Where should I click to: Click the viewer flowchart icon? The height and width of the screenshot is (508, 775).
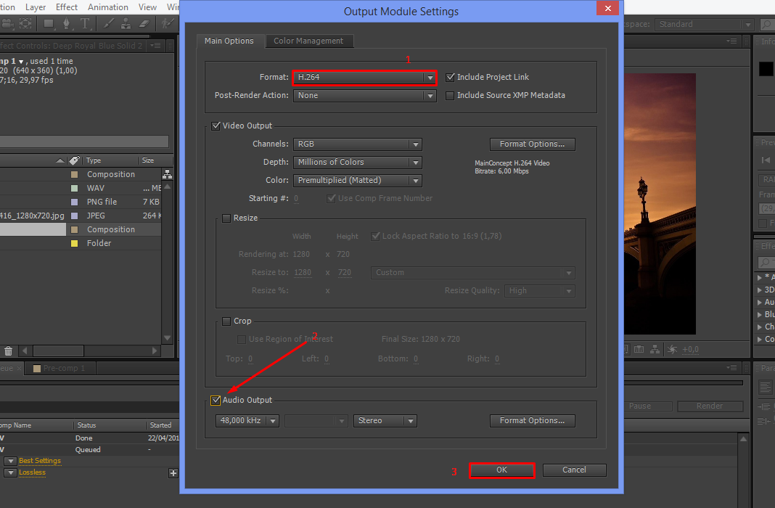pos(655,349)
